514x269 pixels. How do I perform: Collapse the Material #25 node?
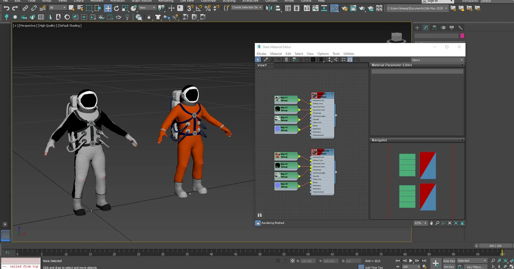click(x=332, y=151)
